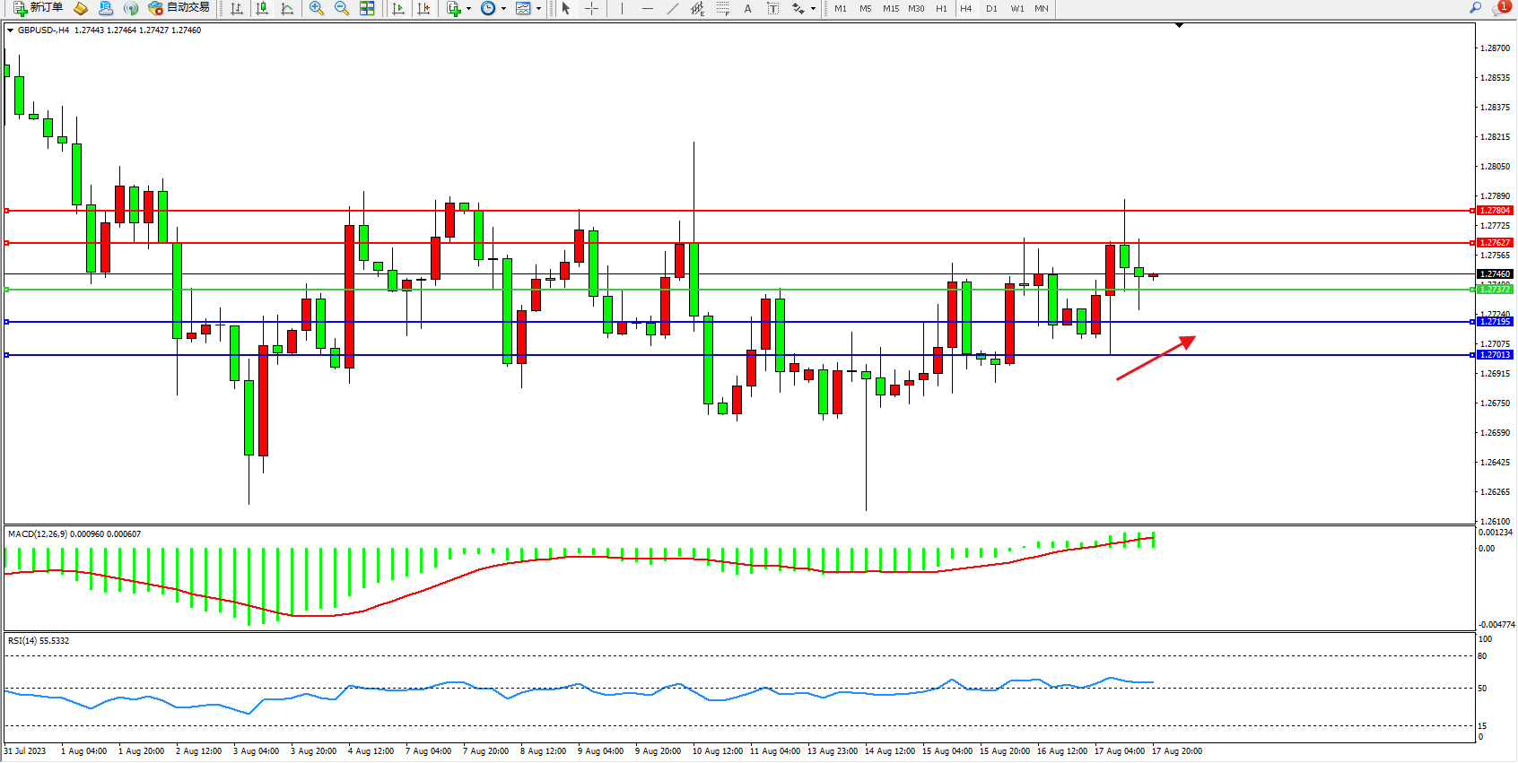Switch to the D1 timeframe

[991, 8]
